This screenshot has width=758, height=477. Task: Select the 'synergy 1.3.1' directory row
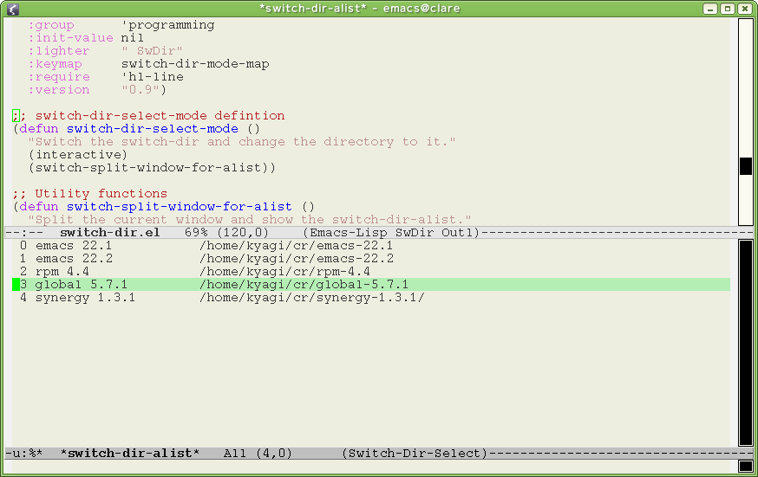pos(371,298)
